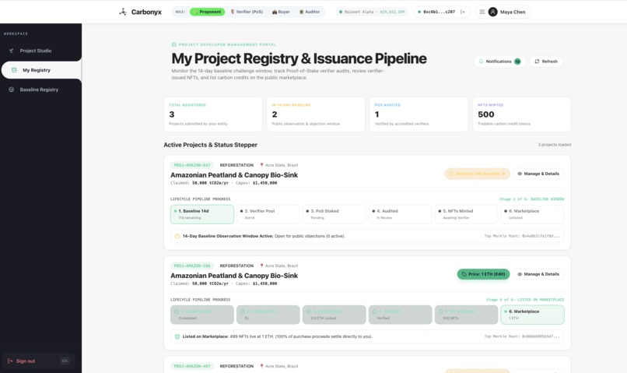Click the sign out arrow icon
This screenshot has width=627, height=373.
click(x=10, y=361)
